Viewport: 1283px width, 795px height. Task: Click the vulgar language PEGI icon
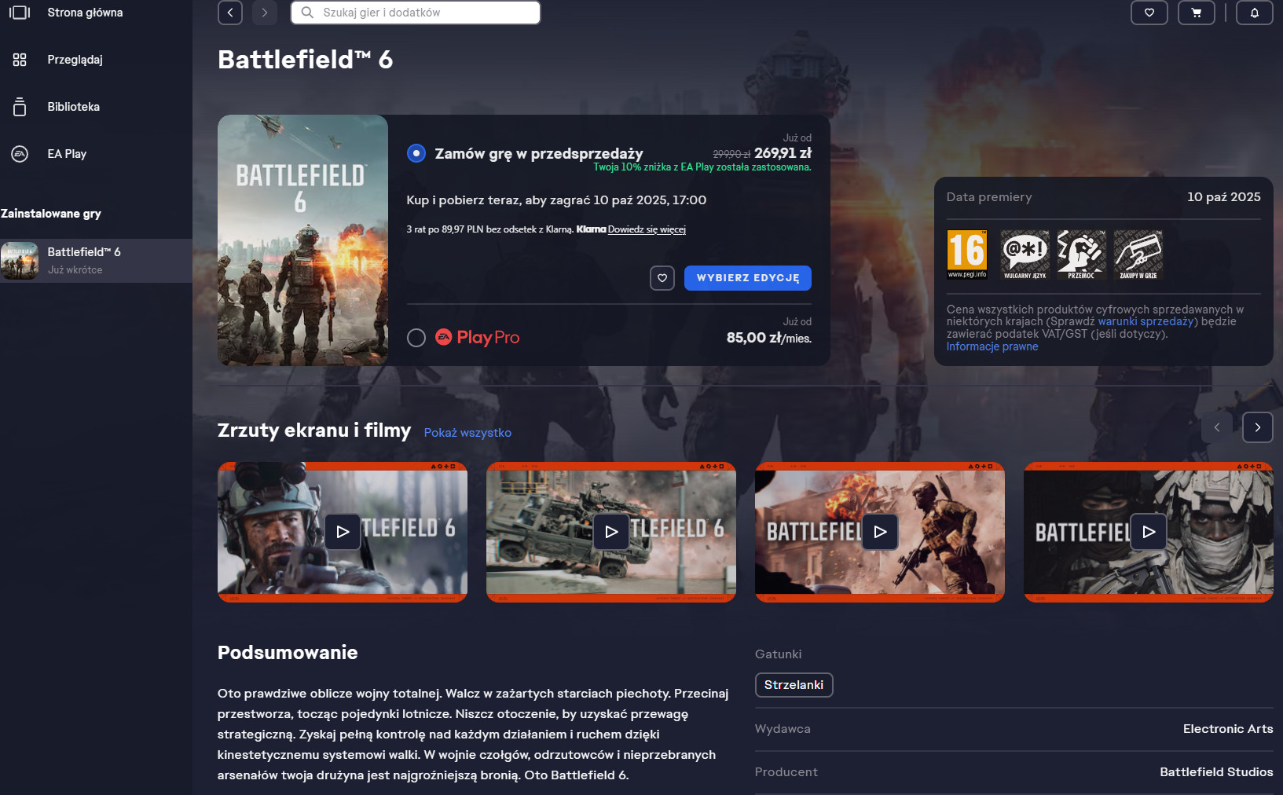pyautogui.click(x=1025, y=255)
